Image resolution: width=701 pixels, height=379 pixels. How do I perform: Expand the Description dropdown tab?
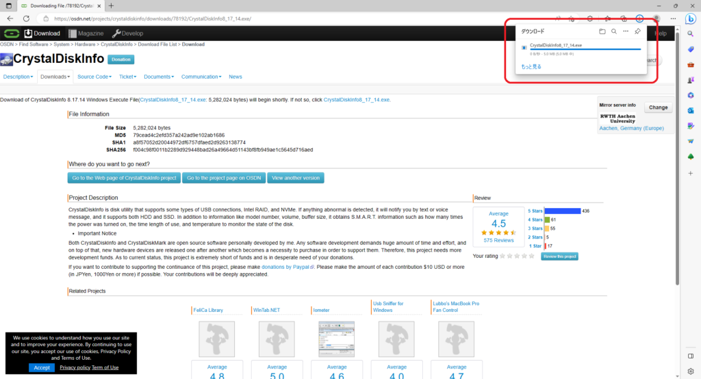[x=18, y=77]
